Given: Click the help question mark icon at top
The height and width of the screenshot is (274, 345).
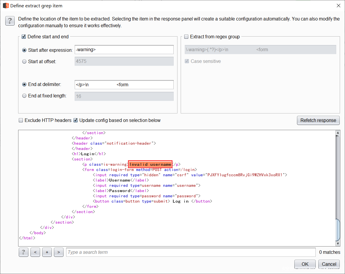Looking at the screenshot, I should pyautogui.click(x=10, y=21).
